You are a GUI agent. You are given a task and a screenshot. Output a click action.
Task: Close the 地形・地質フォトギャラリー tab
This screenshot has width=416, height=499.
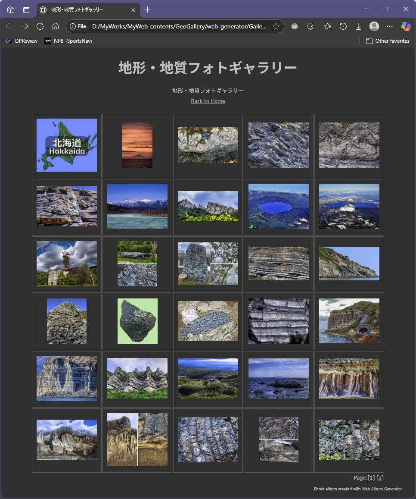pyautogui.click(x=133, y=10)
